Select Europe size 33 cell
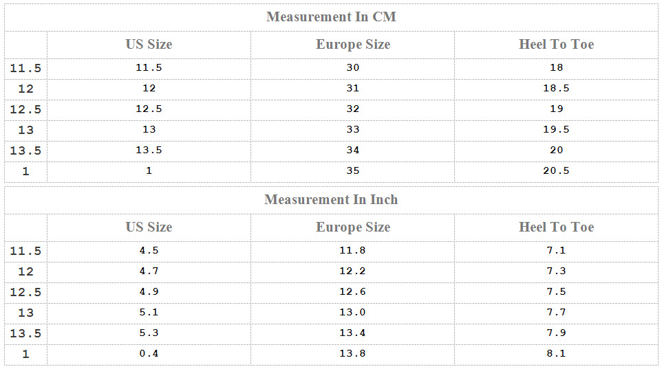 click(353, 129)
